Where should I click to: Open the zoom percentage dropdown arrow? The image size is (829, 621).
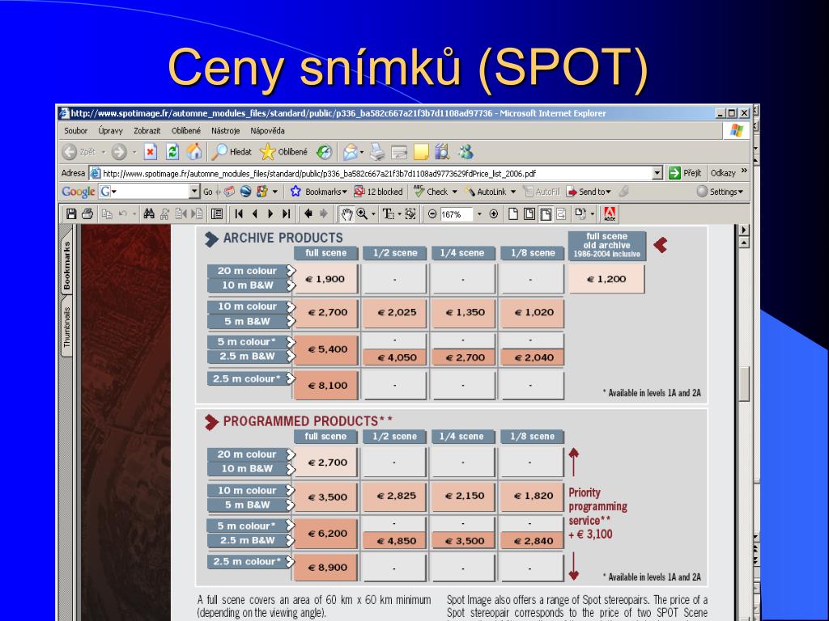coord(479,214)
